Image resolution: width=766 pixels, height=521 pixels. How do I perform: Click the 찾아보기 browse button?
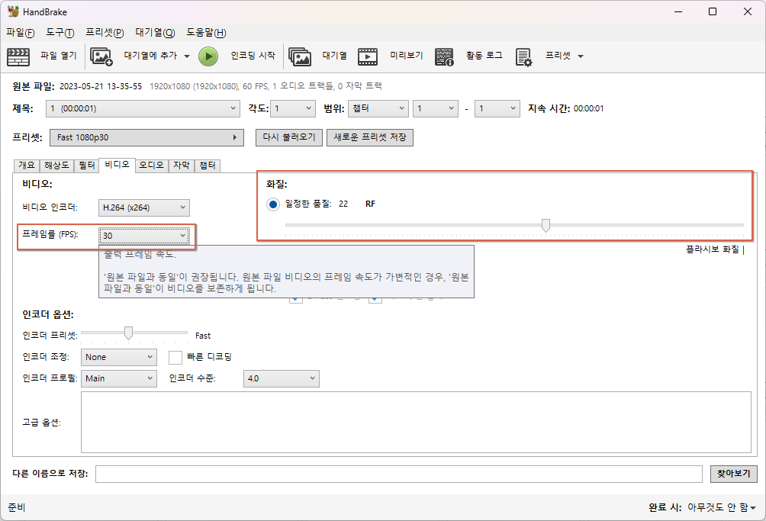point(734,474)
